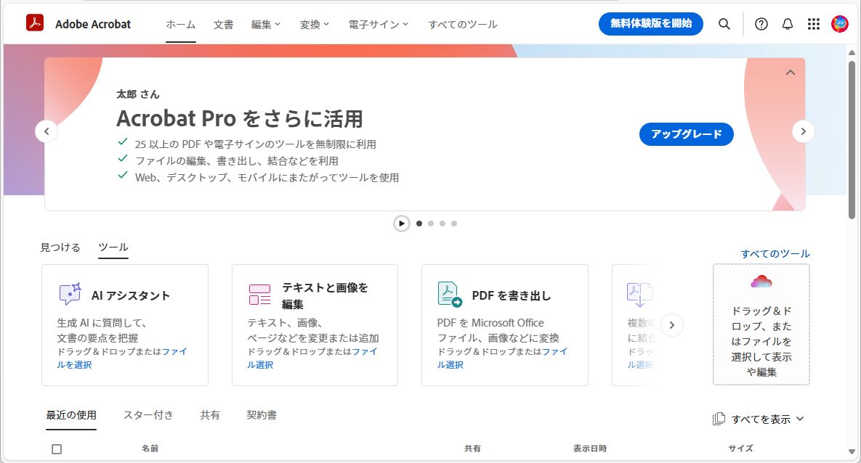The width and height of the screenshot is (861, 463).
Task: Open the help question mark icon
Action: coord(761,24)
